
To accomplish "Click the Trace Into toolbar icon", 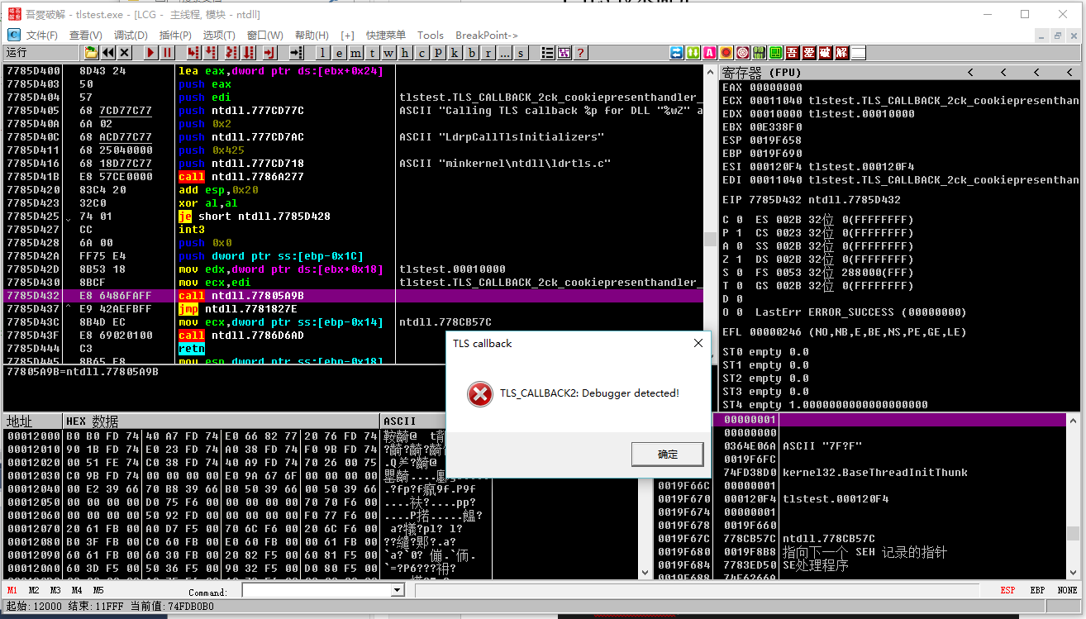I will point(231,52).
